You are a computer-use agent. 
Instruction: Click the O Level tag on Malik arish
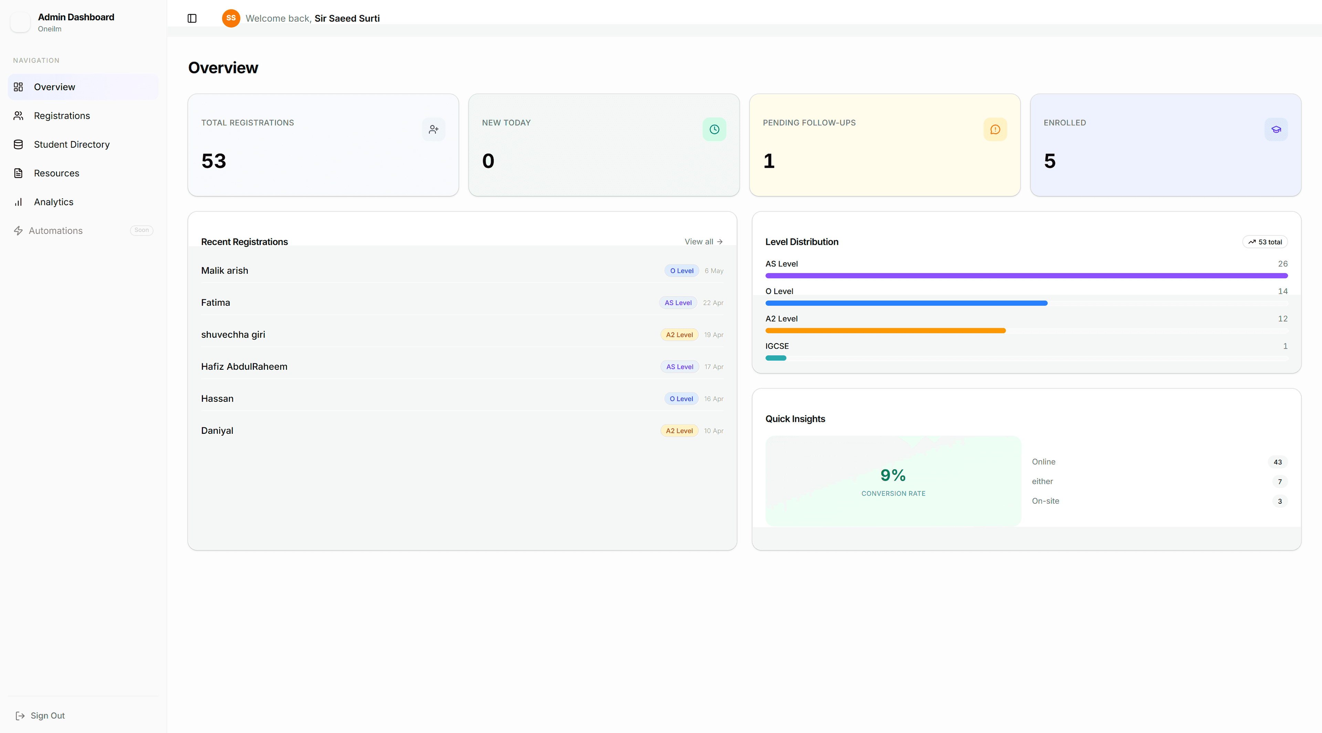tap(682, 271)
